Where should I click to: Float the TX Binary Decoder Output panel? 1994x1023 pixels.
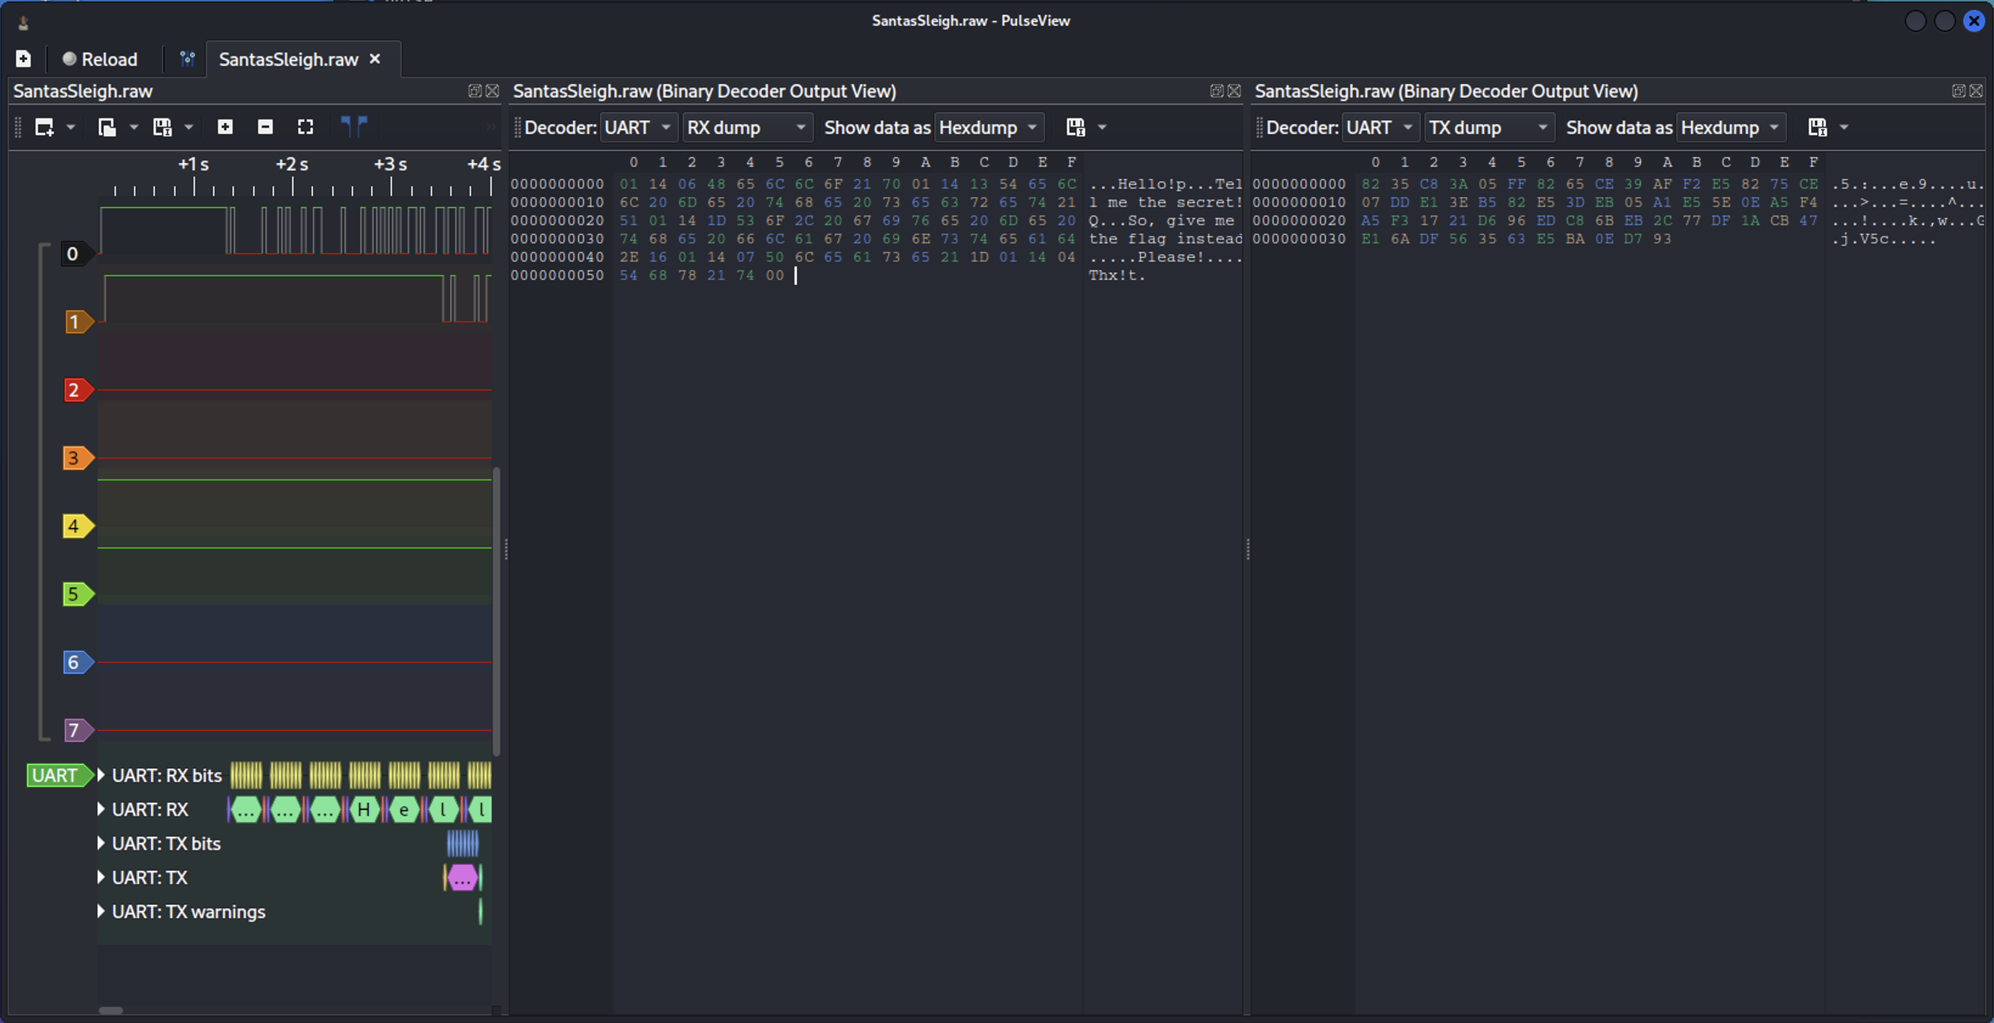pos(1958,91)
